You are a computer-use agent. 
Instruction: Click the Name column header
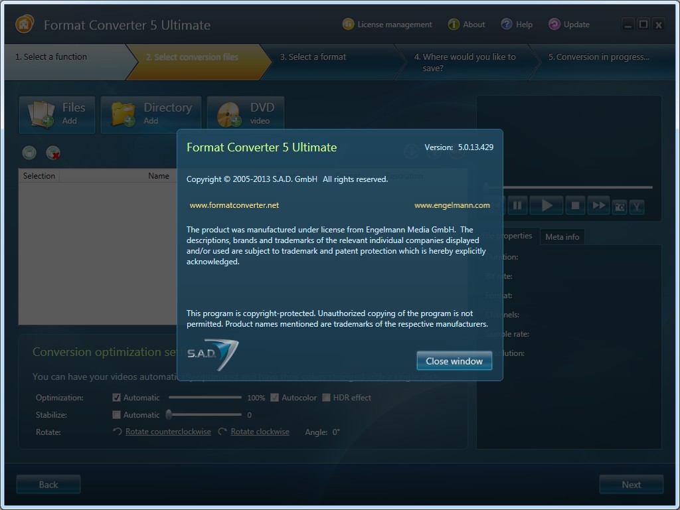(159, 175)
